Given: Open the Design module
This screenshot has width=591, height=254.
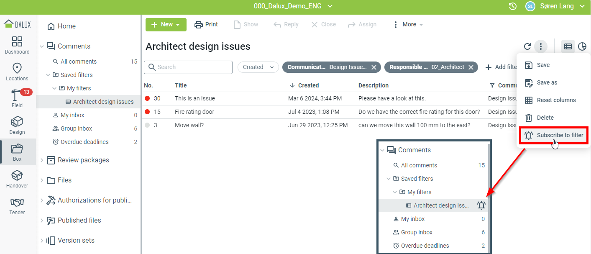Looking at the screenshot, I should (x=17, y=126).
